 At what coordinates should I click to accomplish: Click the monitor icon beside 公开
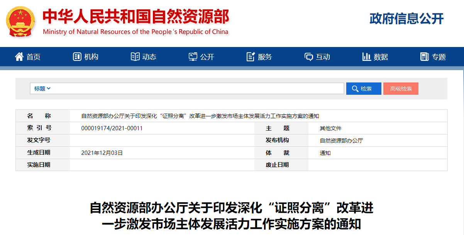point(193,57)
